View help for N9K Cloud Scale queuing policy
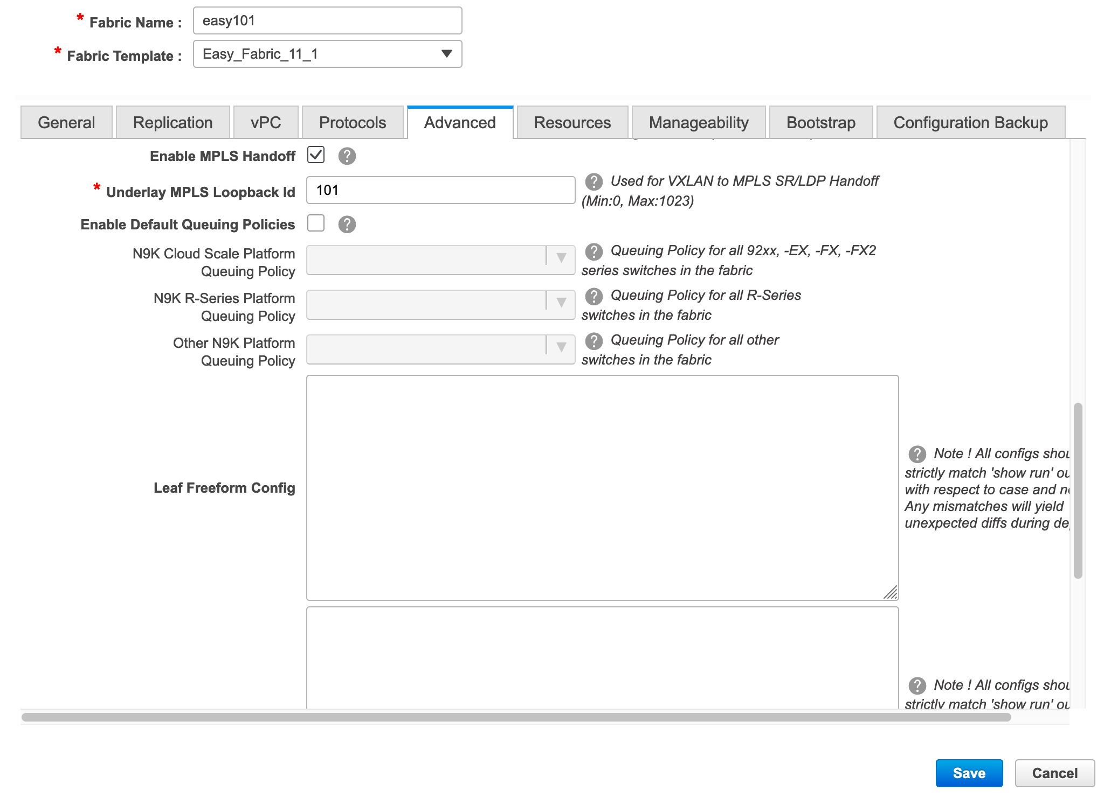 click(594, 250)
